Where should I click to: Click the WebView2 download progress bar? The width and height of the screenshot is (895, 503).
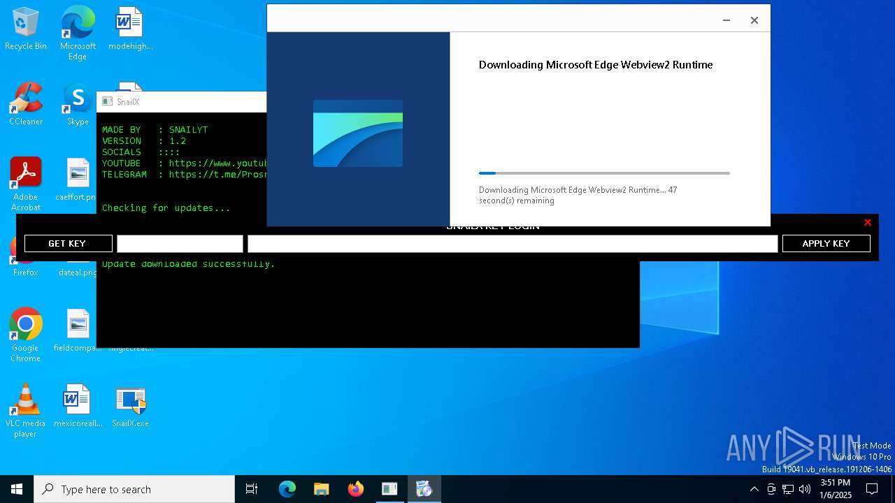(604, 173)
